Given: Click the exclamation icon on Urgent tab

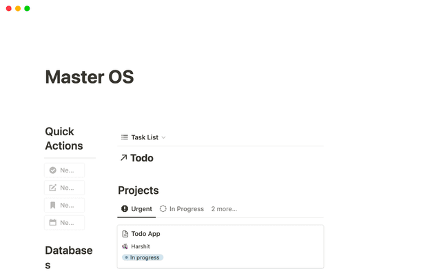Looking at the screenshot, I should pyautogui.click(x=125, y=208).
